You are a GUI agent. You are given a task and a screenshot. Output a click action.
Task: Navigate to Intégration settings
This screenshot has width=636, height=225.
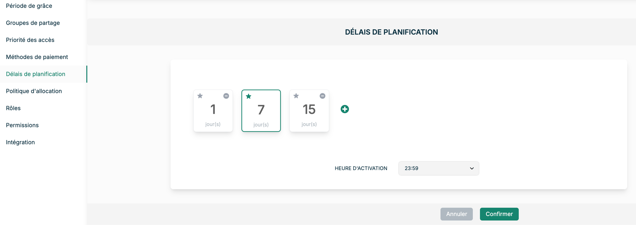tap(20, 142)
